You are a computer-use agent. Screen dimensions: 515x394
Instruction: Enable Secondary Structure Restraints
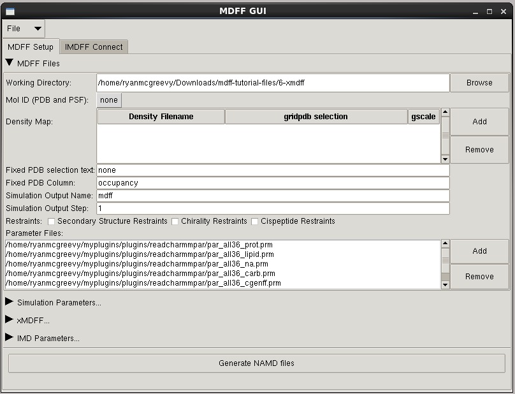point(51,221)
